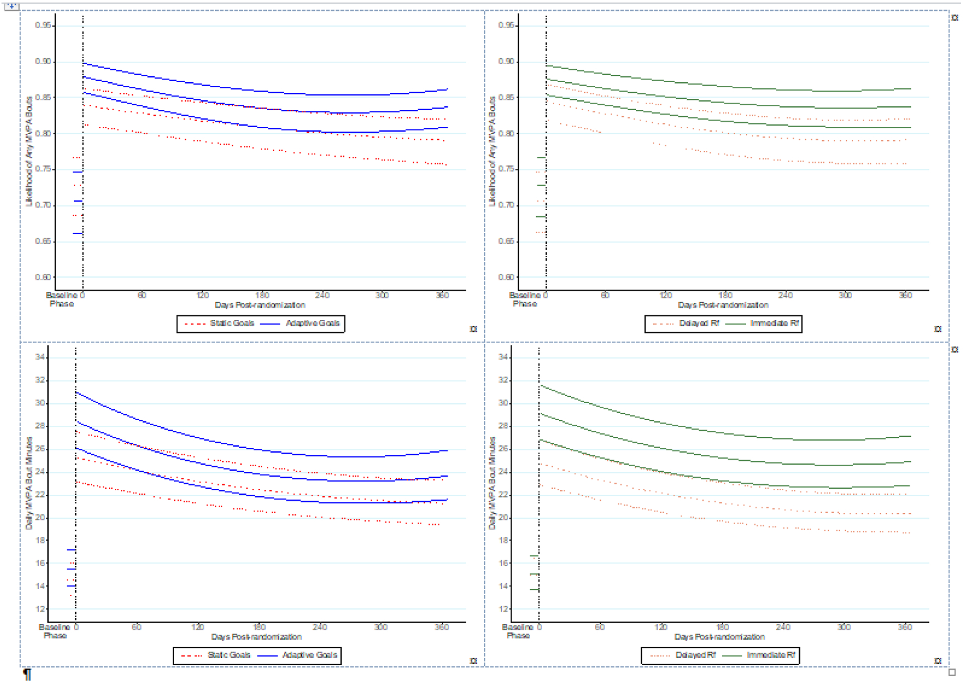Select the Daily MVPA Minutes chart with Static/Adaptive legend

[x=246, y=505]
